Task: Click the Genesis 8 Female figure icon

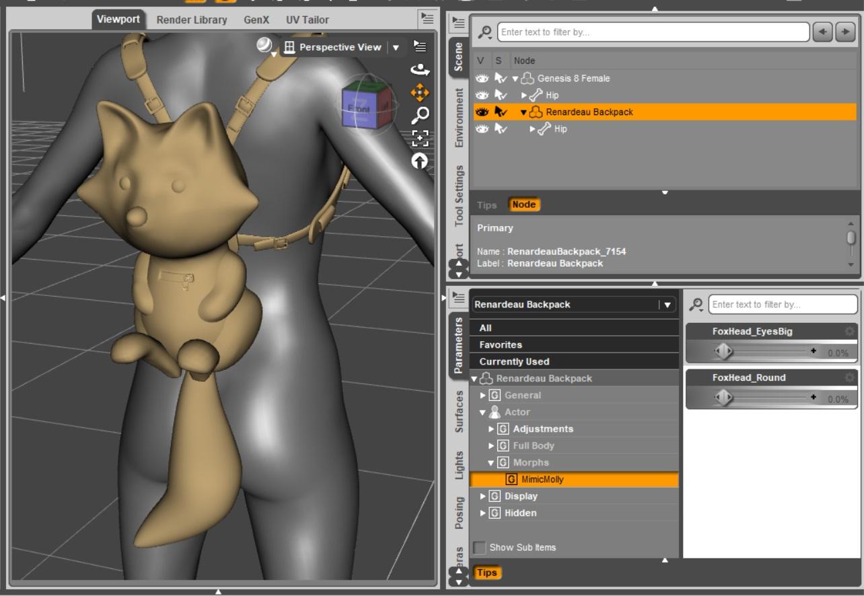Action: tap(528, 79)
